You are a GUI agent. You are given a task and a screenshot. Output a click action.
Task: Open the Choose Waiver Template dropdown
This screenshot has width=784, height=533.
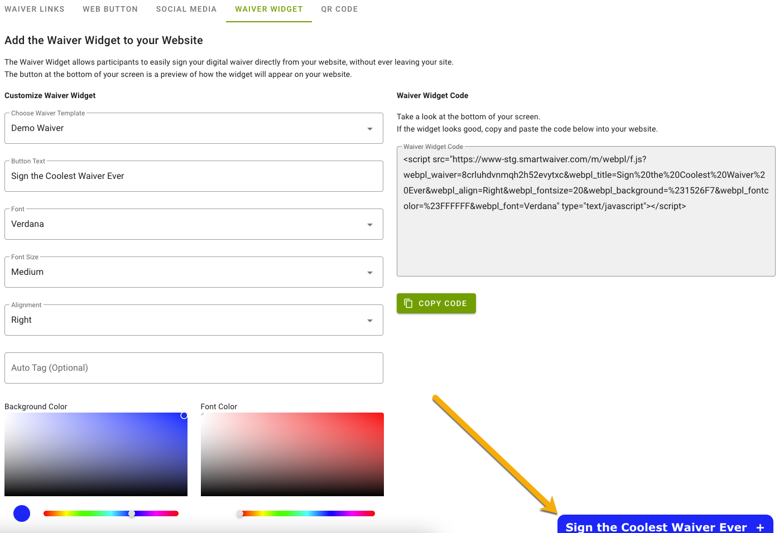click(194, 128)
